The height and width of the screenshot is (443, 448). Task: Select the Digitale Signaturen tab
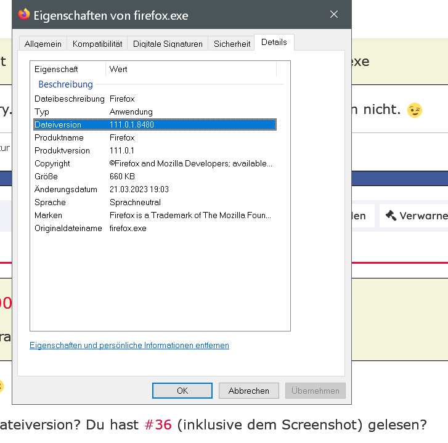coord(168,44)
